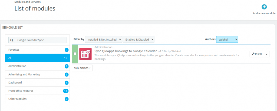Tick the Sync QloApps module checkbox

pyautogui.click(x=75, y=54)
